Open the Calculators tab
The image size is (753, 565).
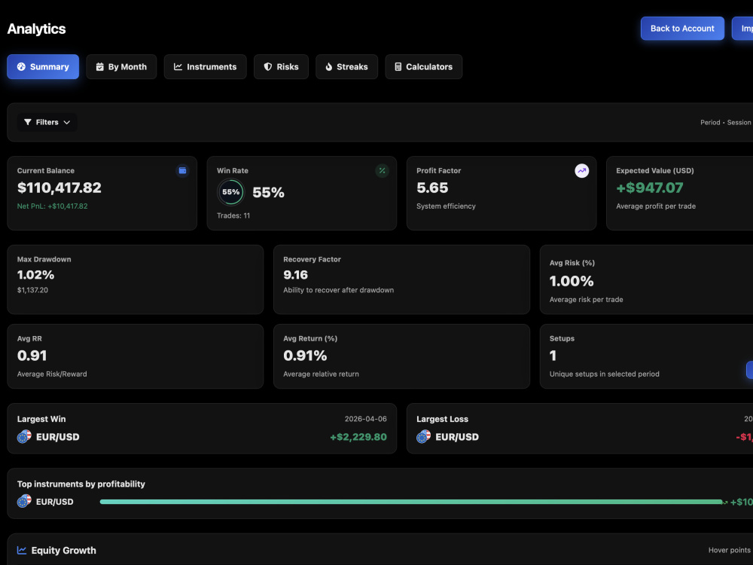(x=423, y=67)
